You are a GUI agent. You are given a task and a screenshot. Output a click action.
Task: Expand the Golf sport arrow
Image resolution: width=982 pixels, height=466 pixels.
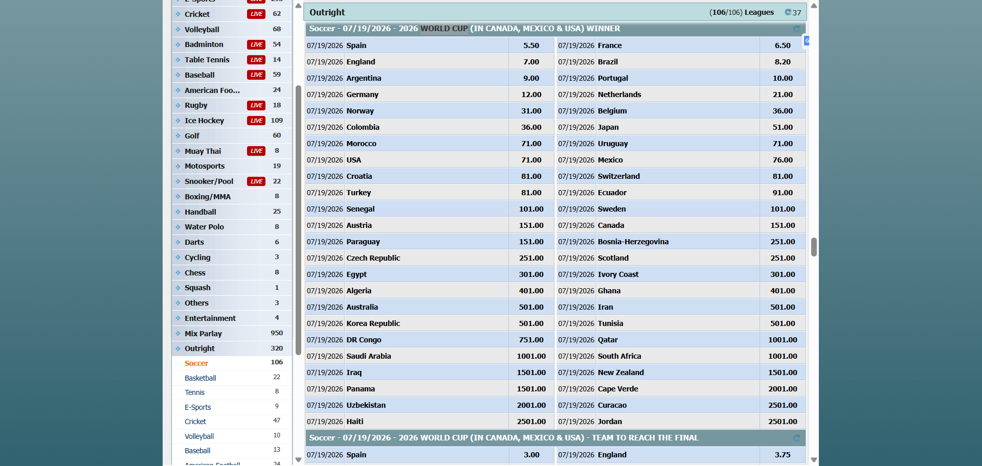click(178, 136)
